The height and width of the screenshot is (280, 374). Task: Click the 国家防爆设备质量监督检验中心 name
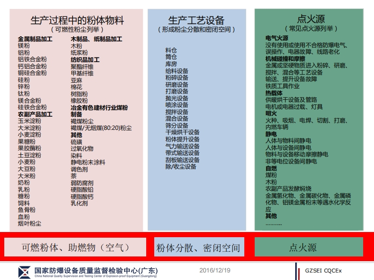tap(96, 270)
